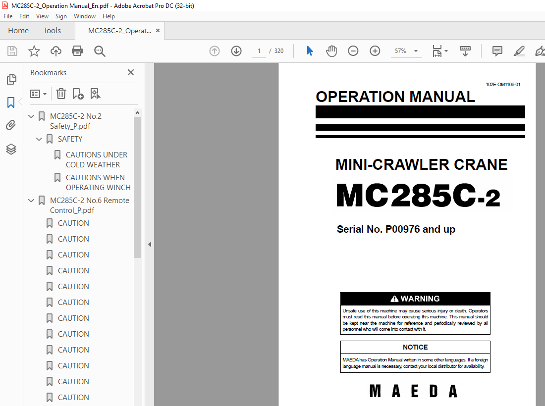Collapse the SAFETY bookmark node
545x406 pixels.
pos(39,139)
